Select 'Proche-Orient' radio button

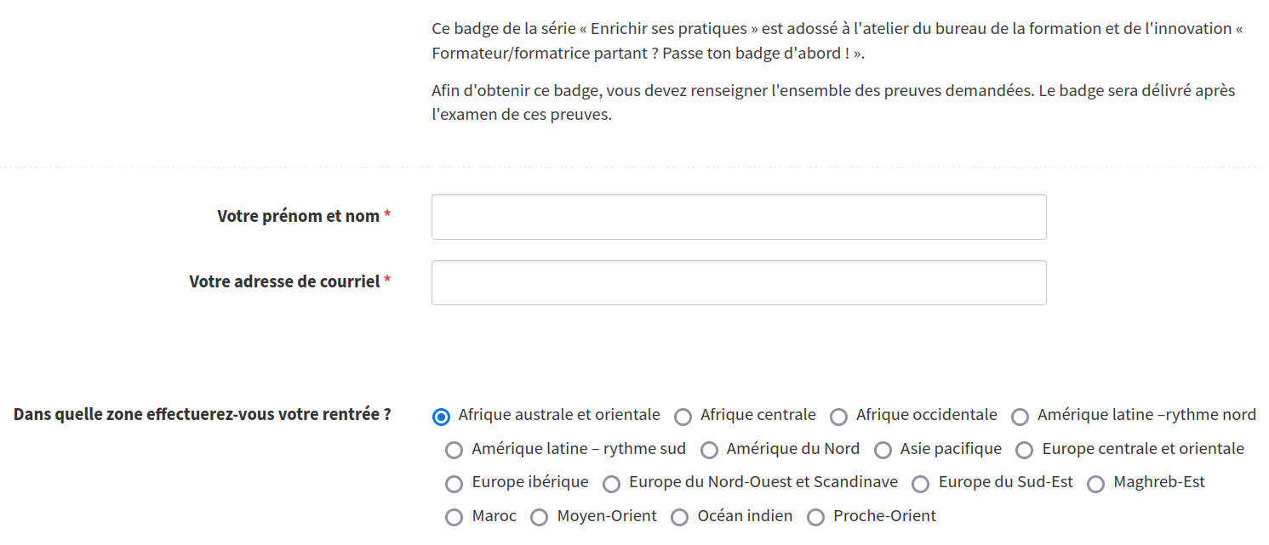click(815, 517)
